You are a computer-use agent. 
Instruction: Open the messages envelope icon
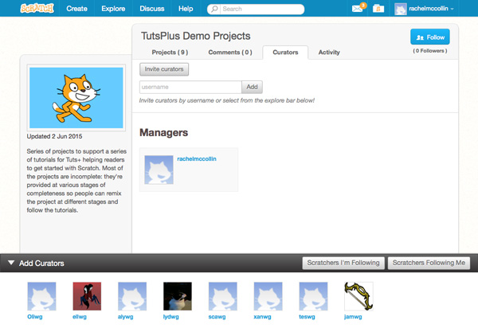357,9
